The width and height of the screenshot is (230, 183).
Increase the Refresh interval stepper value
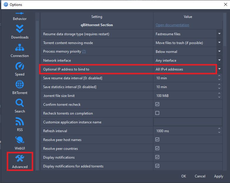pos(219,129)
